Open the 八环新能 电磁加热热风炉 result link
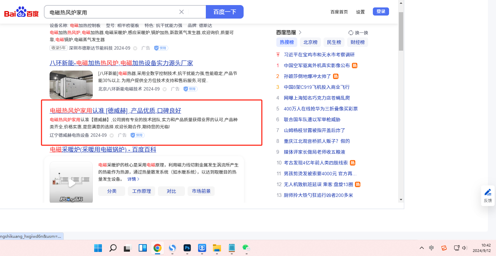The height and width of the screenshot is (256, 496). [121, 63]
